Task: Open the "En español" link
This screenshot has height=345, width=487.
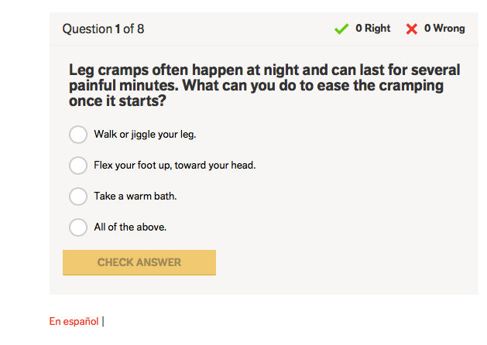Action: tap(74, 321)
